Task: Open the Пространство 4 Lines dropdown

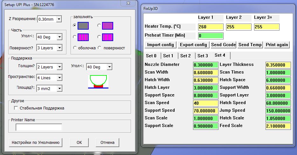Action: [x=59, y=78]
